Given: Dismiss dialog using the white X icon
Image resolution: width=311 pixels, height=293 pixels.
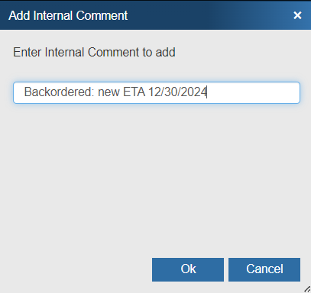Looking at the screenshot, I should (x=297, y=15).
